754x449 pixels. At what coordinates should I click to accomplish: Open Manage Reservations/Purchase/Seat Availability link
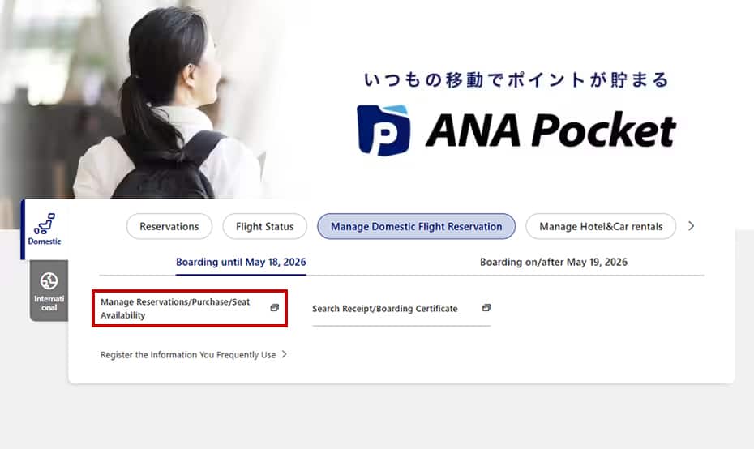pyautogui.click(x=175, y=309)
